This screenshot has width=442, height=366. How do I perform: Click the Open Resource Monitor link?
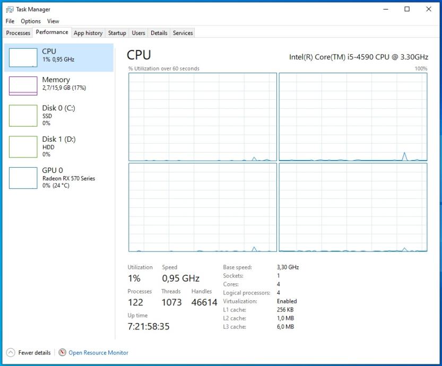pyautogui.click(x=98, y=352)
